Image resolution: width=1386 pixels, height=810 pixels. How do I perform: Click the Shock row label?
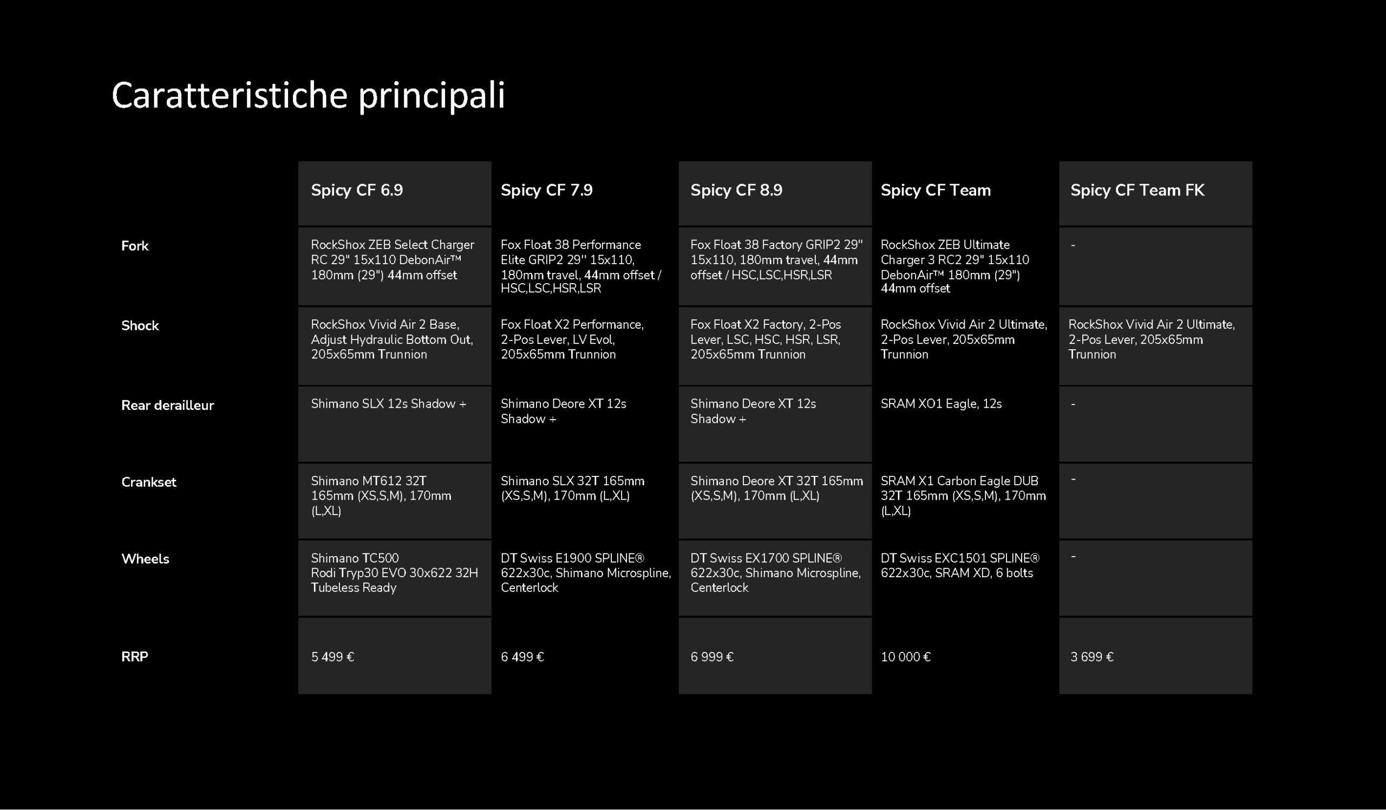[140, 325]
